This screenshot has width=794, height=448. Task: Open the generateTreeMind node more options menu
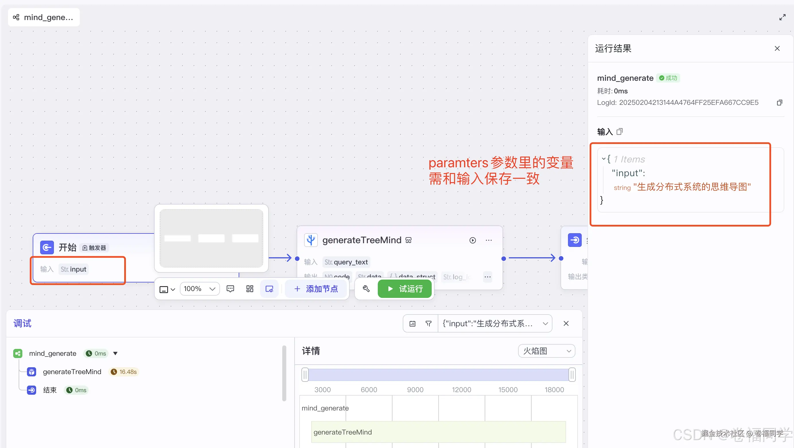pos(489,240)
